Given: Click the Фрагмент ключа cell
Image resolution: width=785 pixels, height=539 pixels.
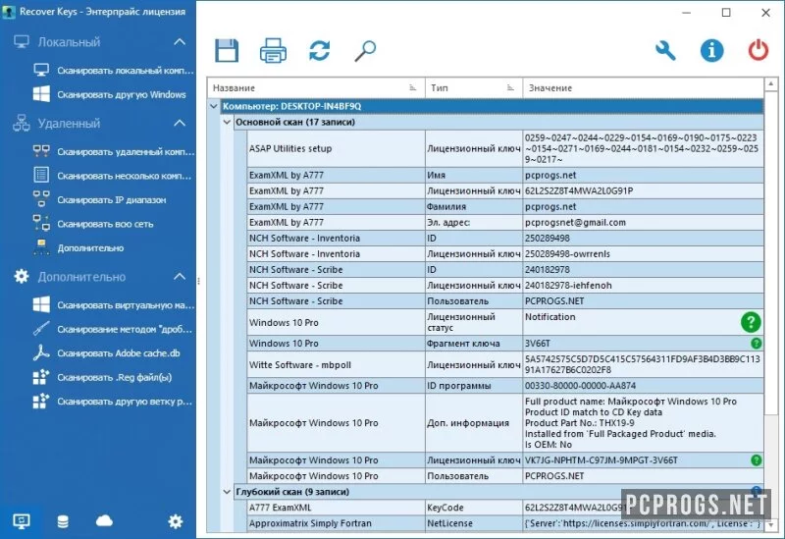Looking at the screenshot, I should pos(474,344).
